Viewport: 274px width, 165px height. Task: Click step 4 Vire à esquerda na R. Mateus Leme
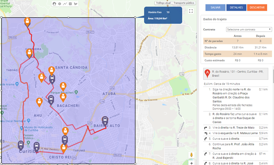pos(236,133)
